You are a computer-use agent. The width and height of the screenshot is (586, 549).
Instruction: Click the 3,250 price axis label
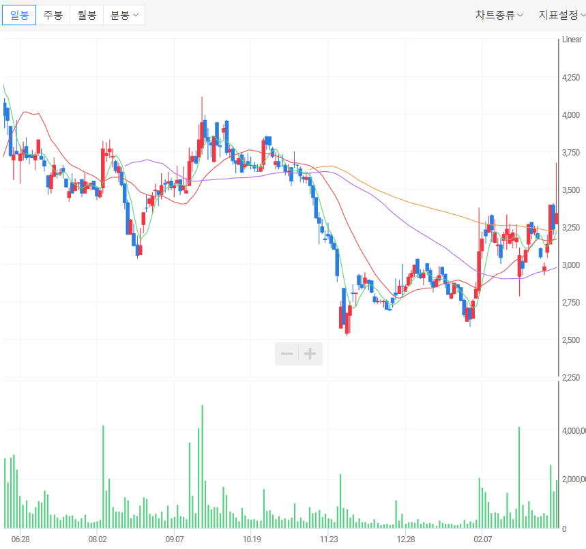571,227
